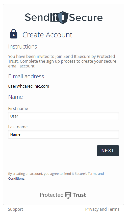128x216 pixels.
Task: Click the user@hcareclinic.com email address
Action: (29, 86)
